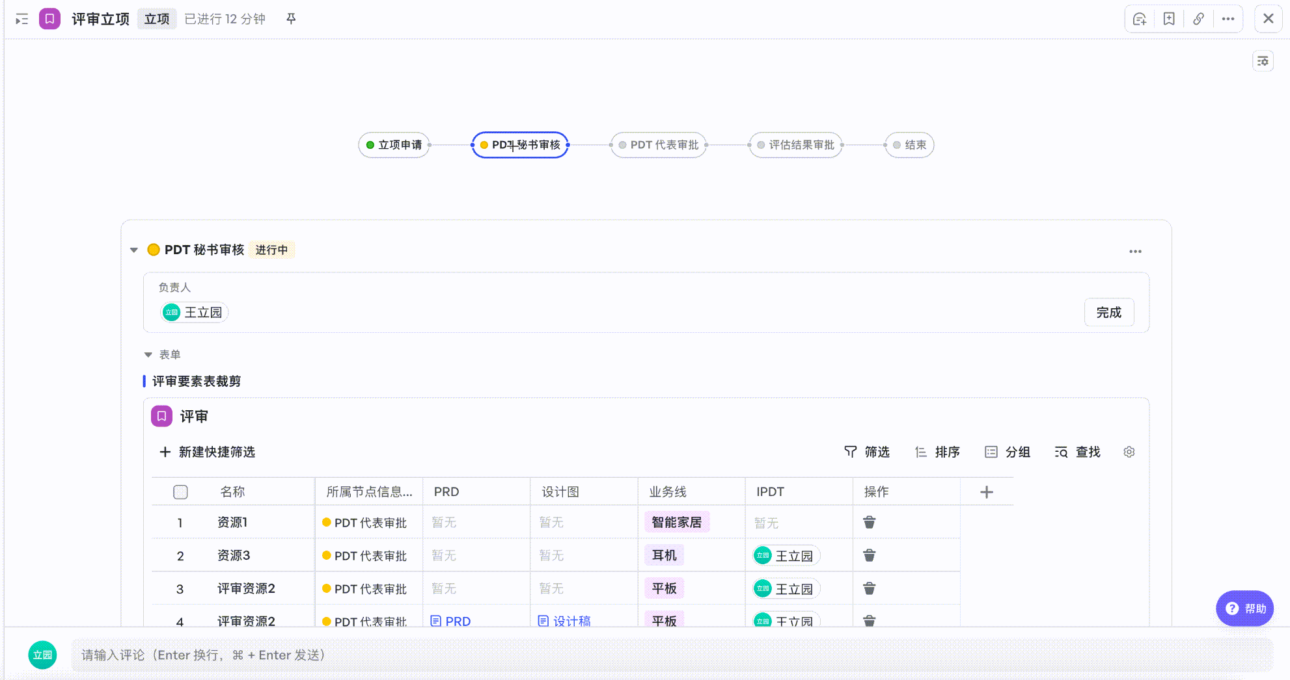Open the top-right more options menu

1228,19
